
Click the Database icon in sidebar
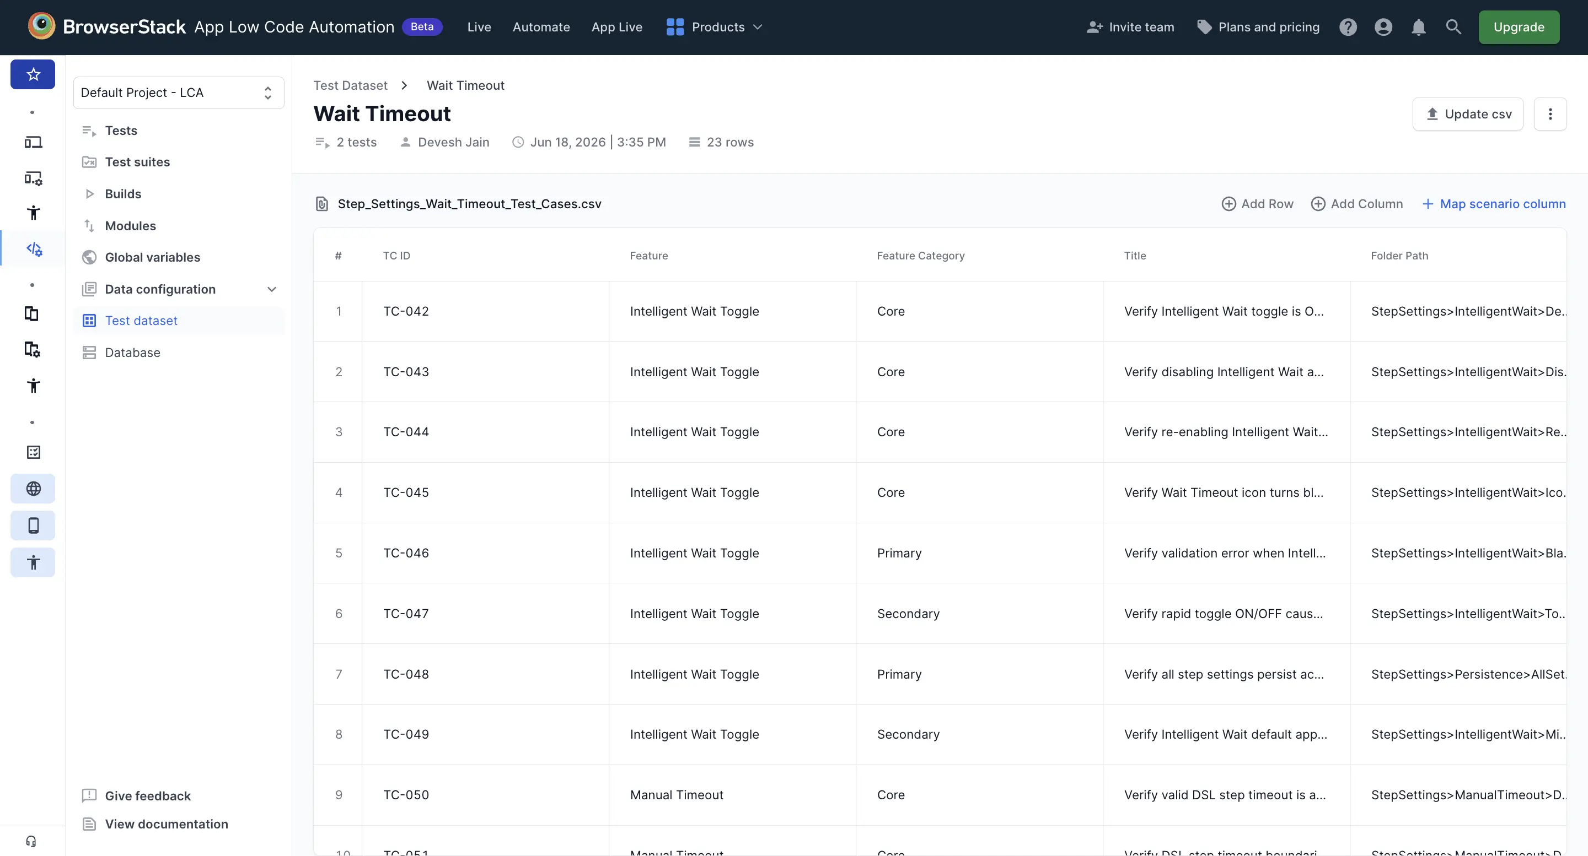point(89,353)
